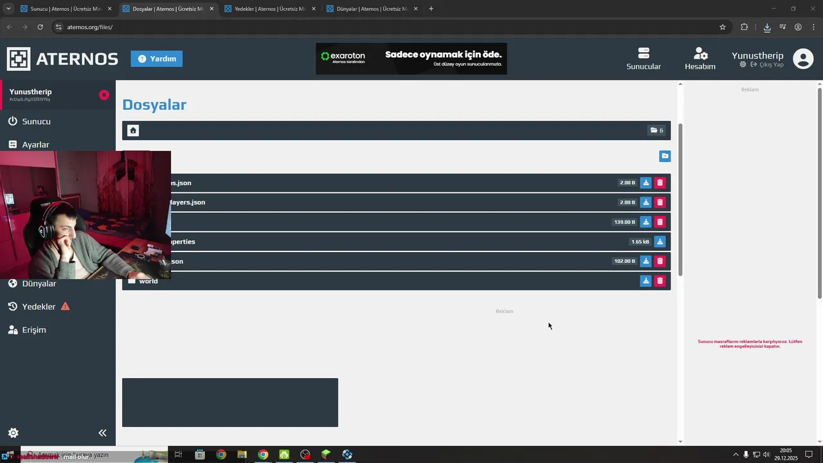Click the Yardım help button
This screenshot has width=823, height=463.
157,59
